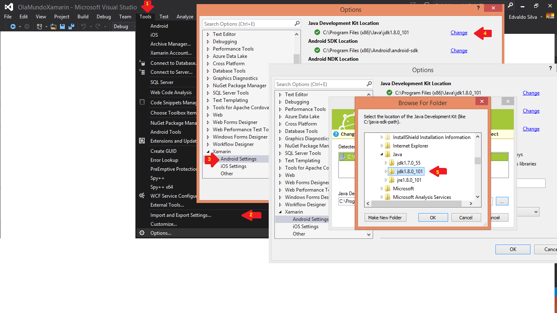
Task: Click the Microsoft Analysis Services folder icon
Action: tap(387, 197)
